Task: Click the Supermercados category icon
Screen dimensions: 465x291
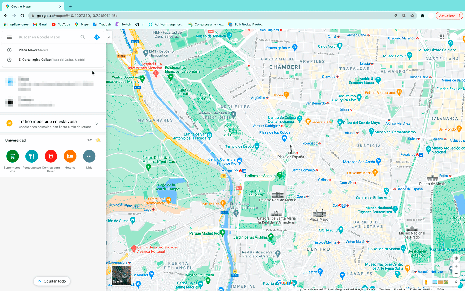Action: coord(12,156)
